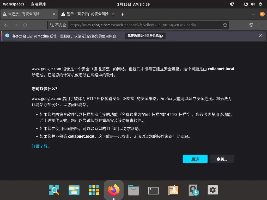Open the workspaces search magnifier in dock
This screenshot has height=200, width=267.
[54, 190]
